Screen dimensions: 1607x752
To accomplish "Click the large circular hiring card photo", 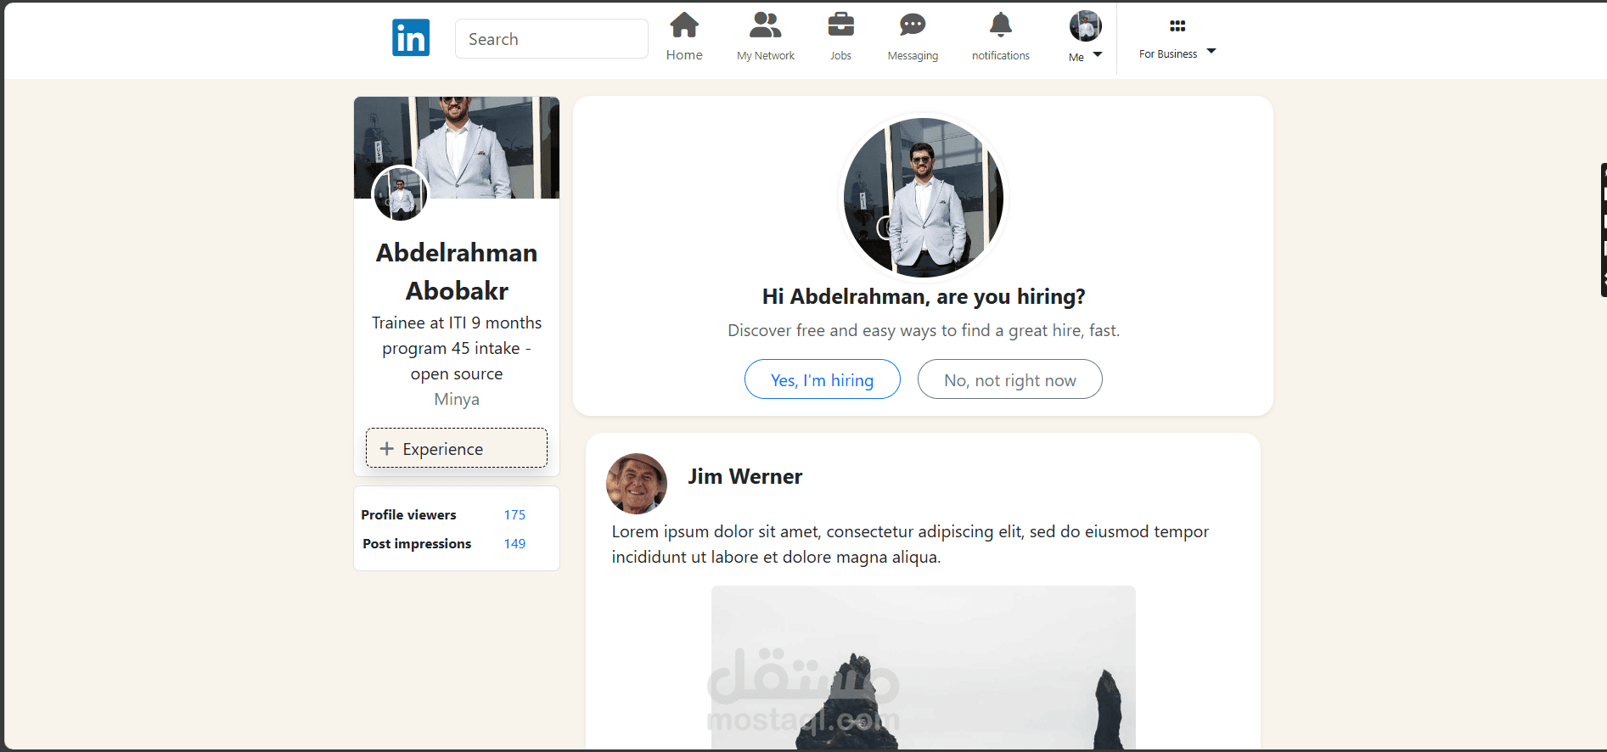I will [924, 197].
